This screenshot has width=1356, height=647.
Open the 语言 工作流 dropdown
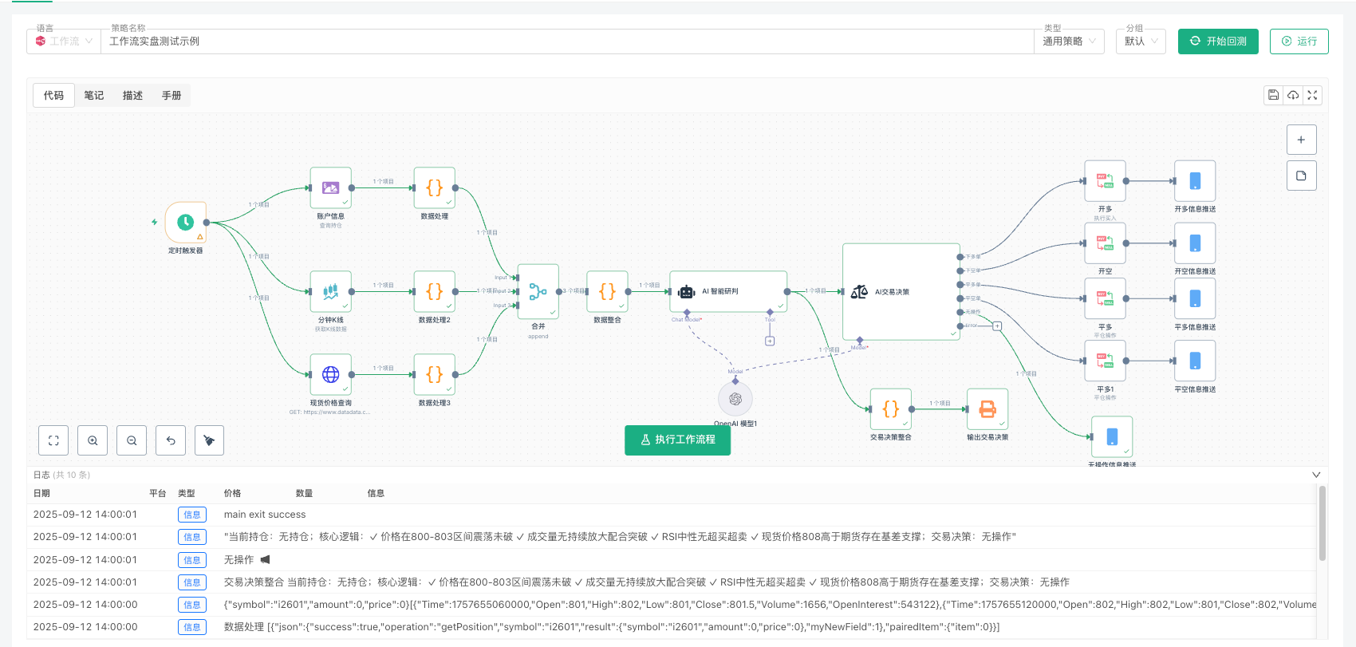pyautogui.click(x=64, y=41)
